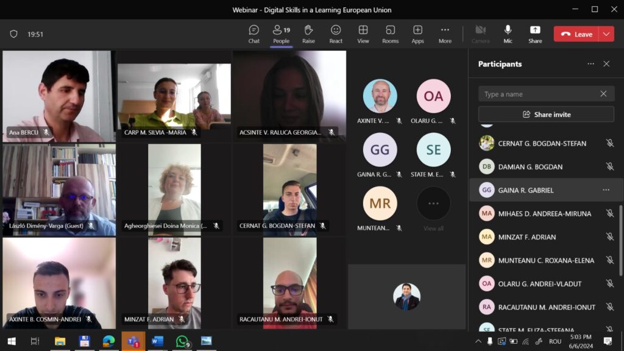Open Task View on the taskbar
624x351 pixels.
[35, 341]
